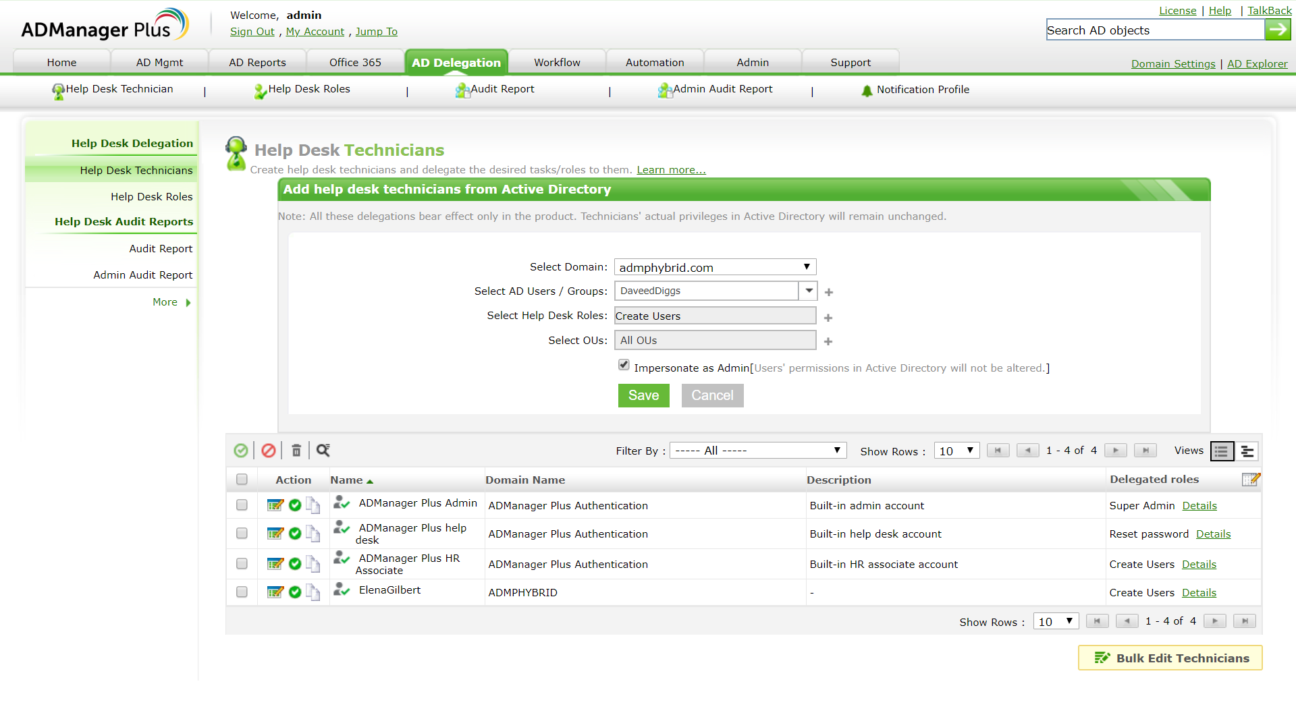Open the top Show Rows dropdown
The image size is (1296, 717).
click(x=957, y=451)
